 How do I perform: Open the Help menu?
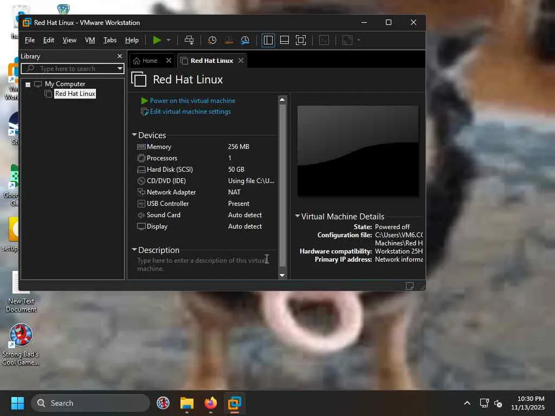pos(132,40)
